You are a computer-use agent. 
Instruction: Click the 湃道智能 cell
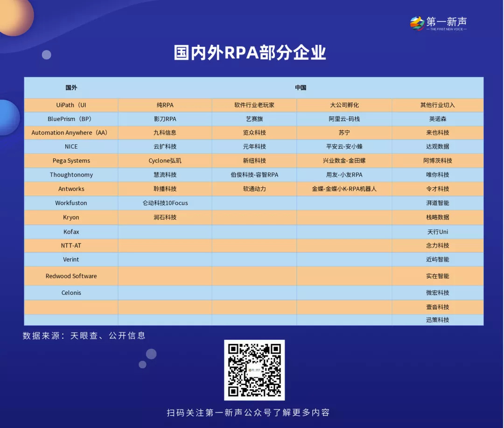point(437,203)
